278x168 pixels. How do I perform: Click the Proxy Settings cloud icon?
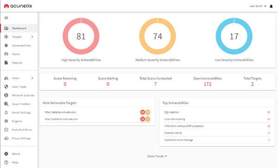click(6, 138)
